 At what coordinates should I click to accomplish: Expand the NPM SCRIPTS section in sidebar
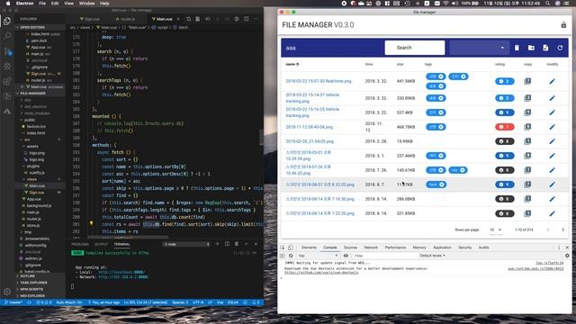tap(31, 289)
